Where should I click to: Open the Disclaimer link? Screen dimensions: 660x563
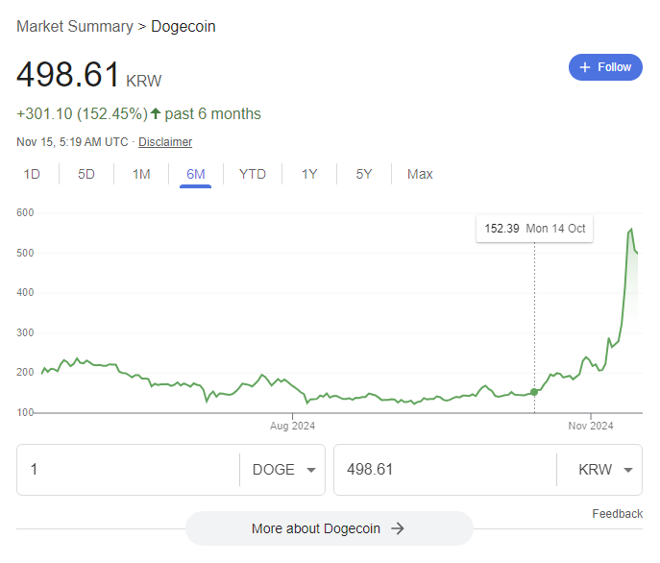pyautogui.click(x=165, y=142)
